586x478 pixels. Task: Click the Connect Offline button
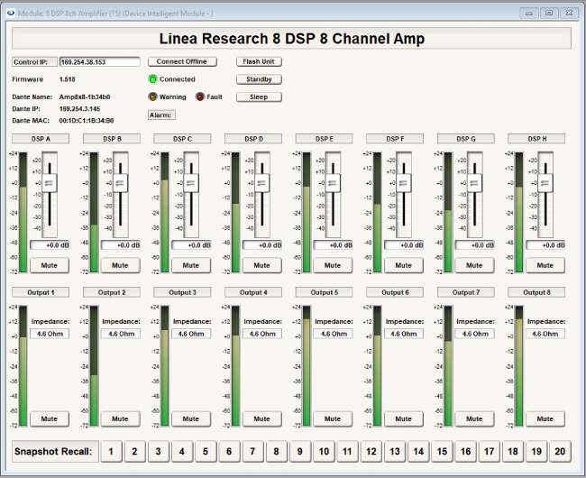point(182,61)
